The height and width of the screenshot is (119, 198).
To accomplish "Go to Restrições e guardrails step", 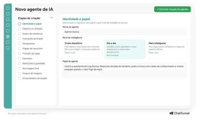I will [32, 63].
